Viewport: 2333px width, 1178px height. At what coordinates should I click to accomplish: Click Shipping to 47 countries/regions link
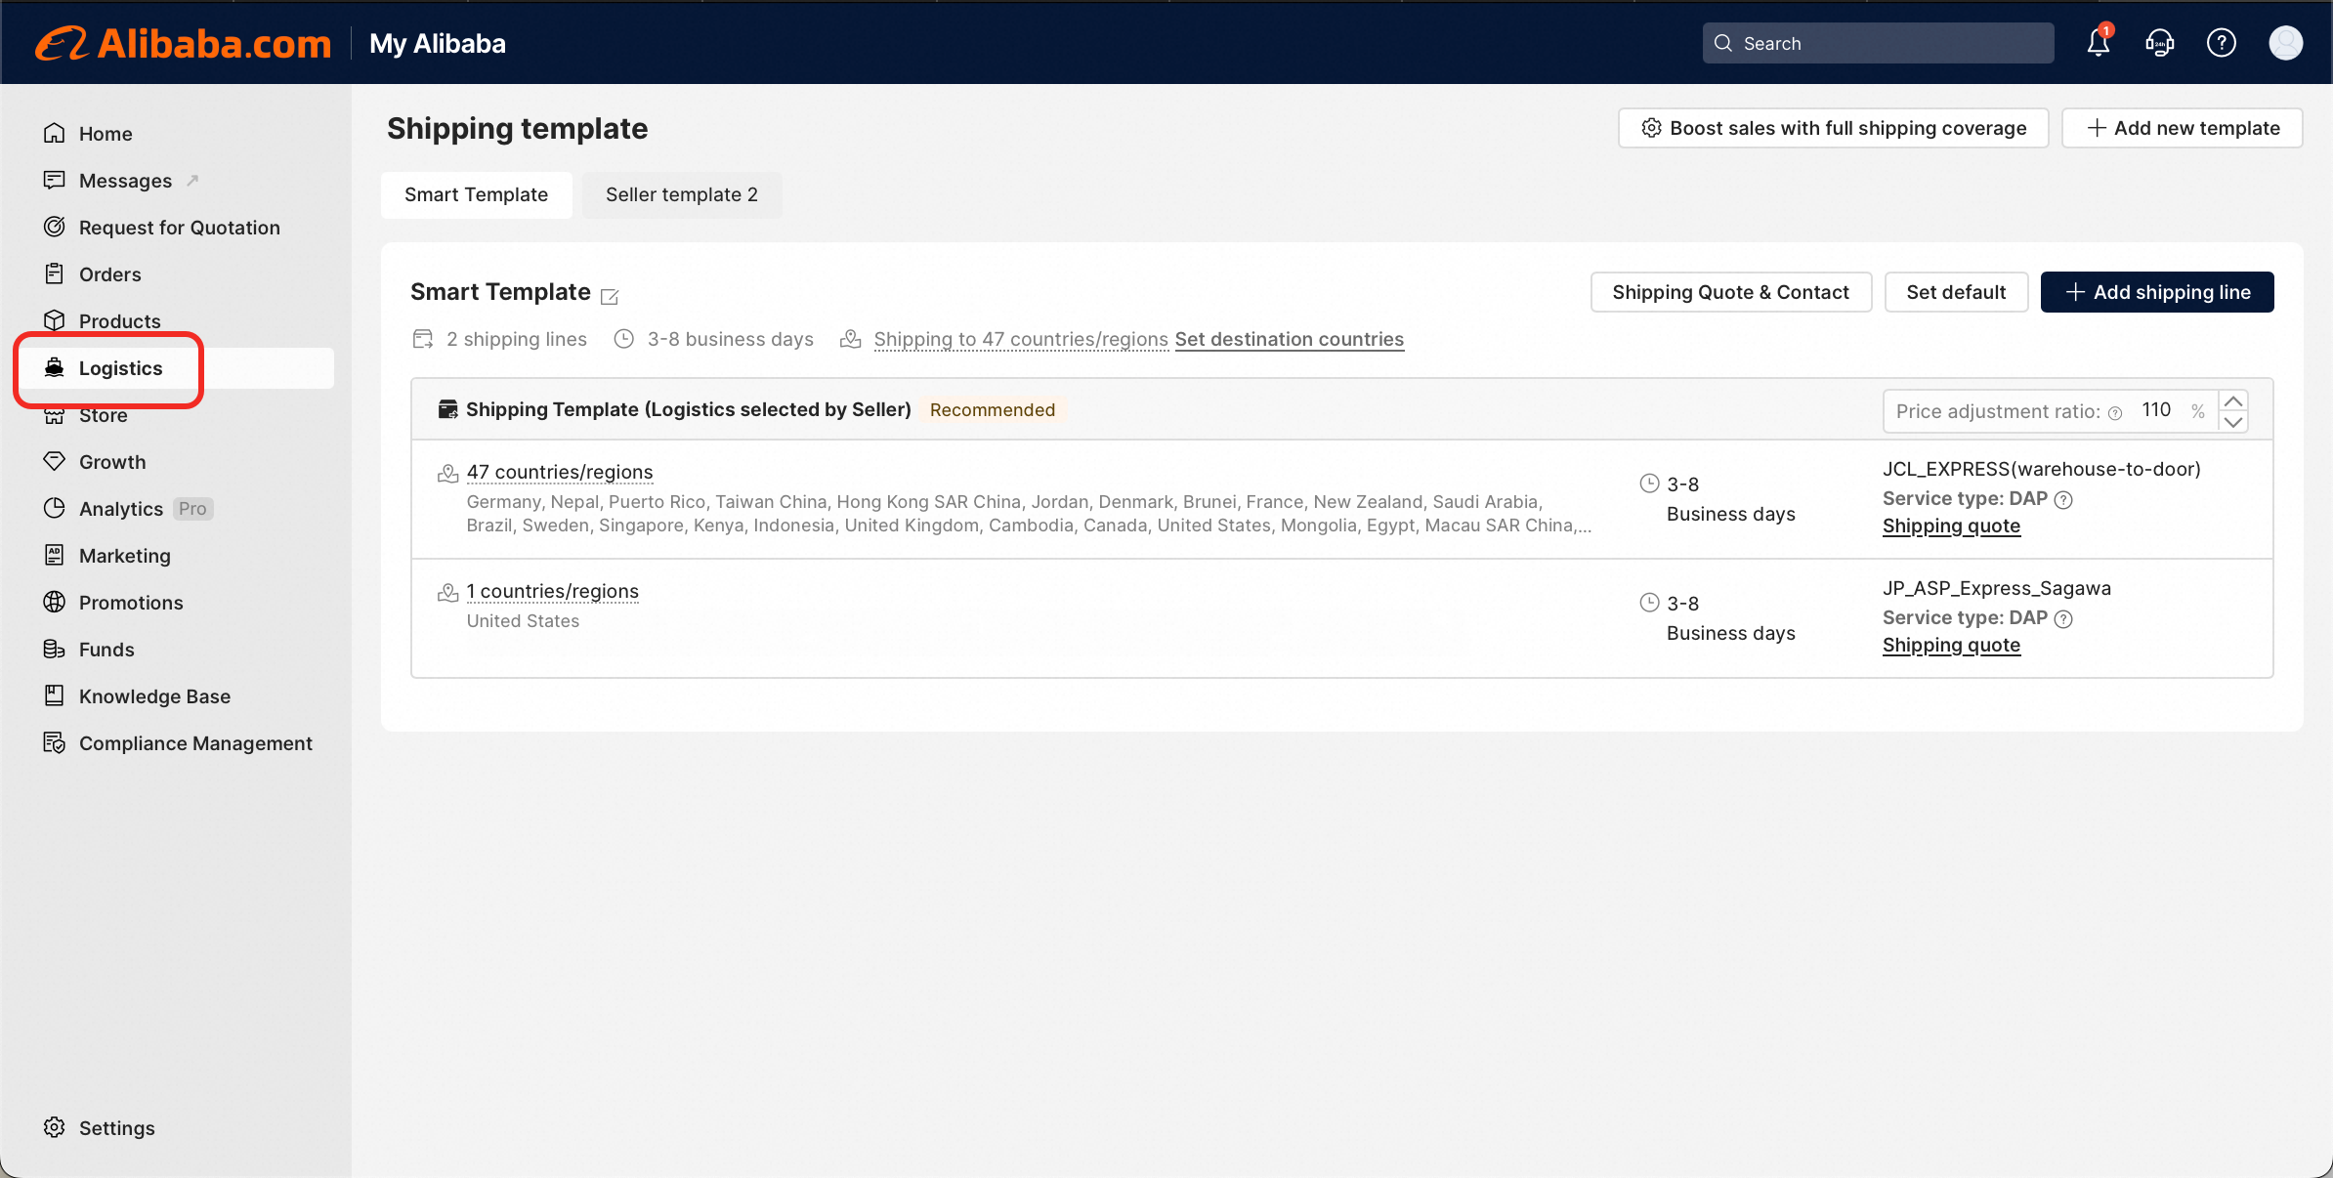[x=1021, y=339]
